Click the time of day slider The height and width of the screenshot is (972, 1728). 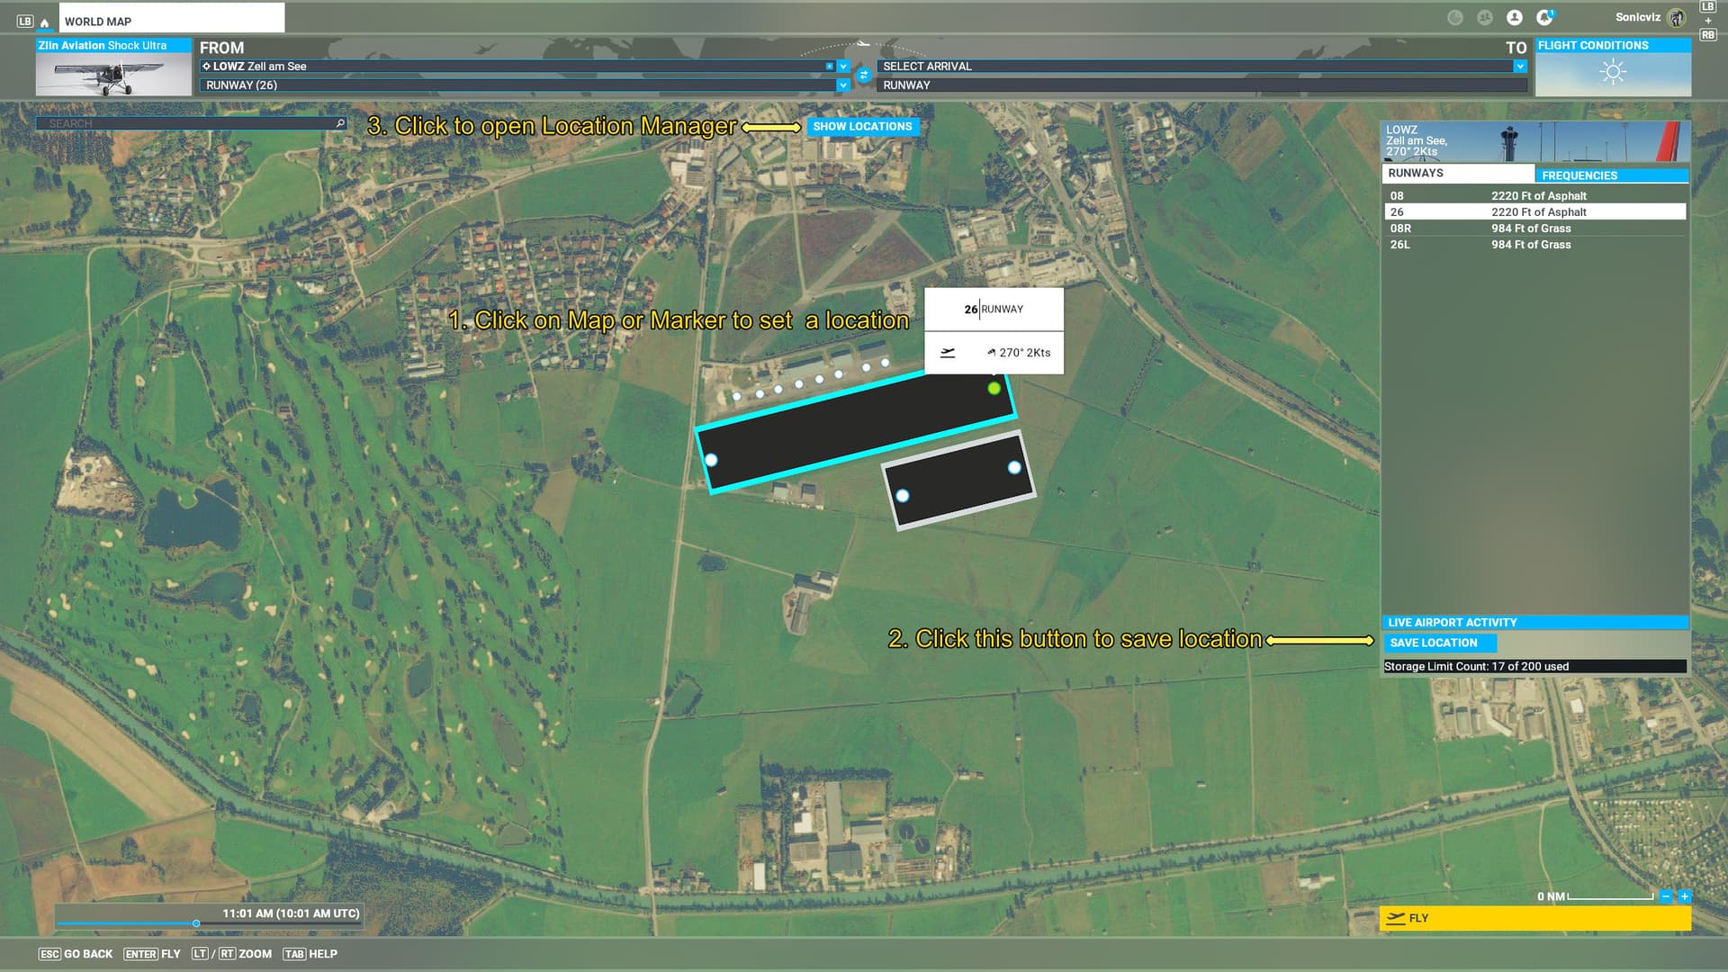point(196,922)
